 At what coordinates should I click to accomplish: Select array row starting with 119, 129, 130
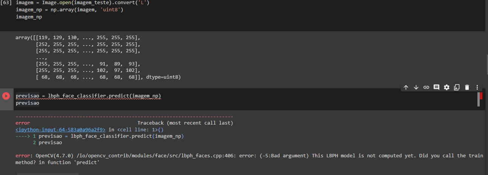click(78, 38)
